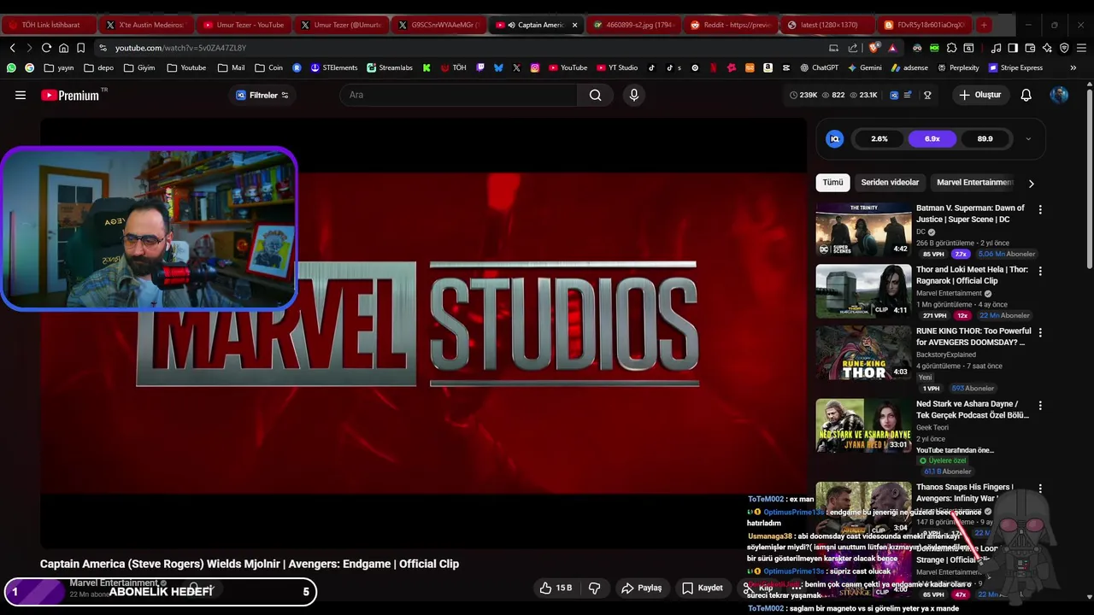Click the YouTube search input field

coord(459,95)
